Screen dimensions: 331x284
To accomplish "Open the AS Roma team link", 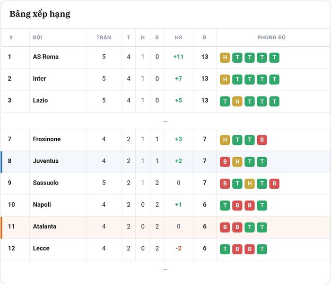I will coord(45,57).
